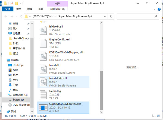Open the 视频 library
Viewport: 163px width, 120px height.
click(15, 70)
